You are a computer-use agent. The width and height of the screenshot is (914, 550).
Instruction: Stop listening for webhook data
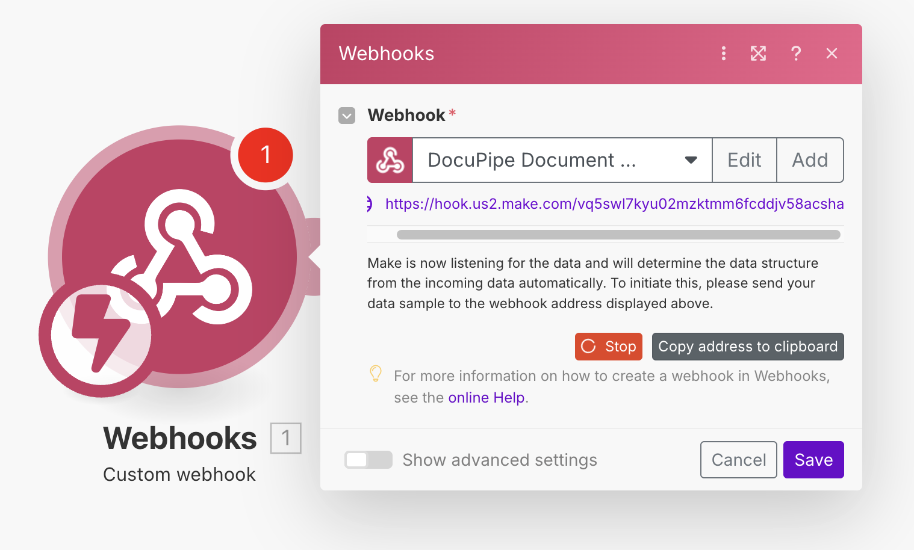[608, 347]
